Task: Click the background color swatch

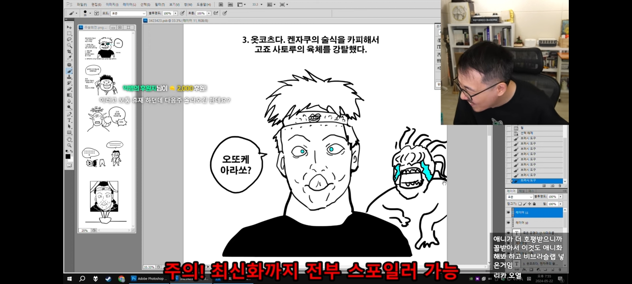Action: pyautogui.click(x=71, y=160)
